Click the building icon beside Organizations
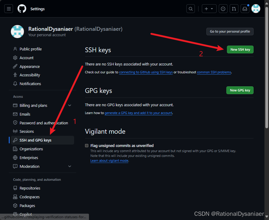 click(15, 149)
